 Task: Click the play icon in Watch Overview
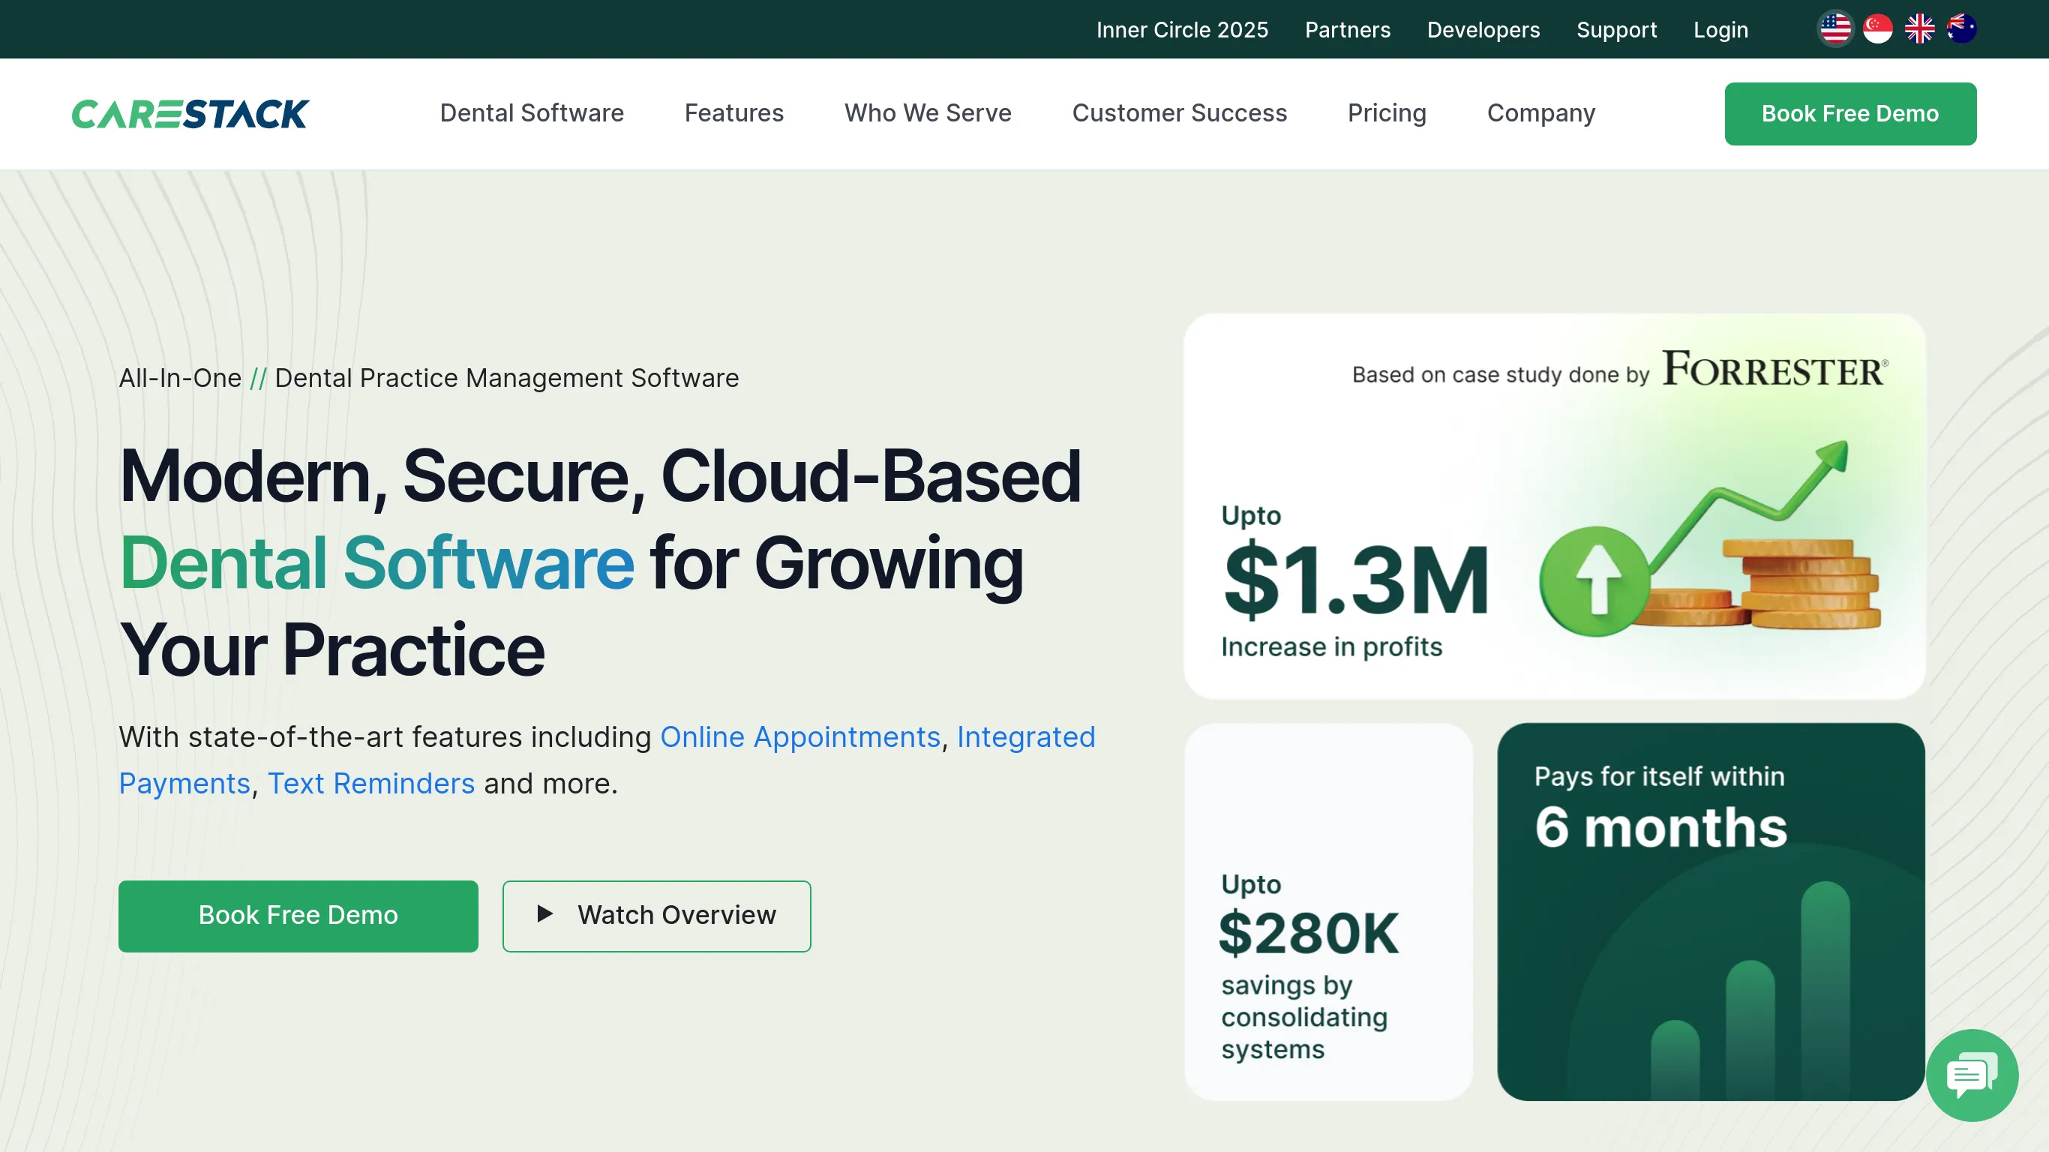point(544,913)
